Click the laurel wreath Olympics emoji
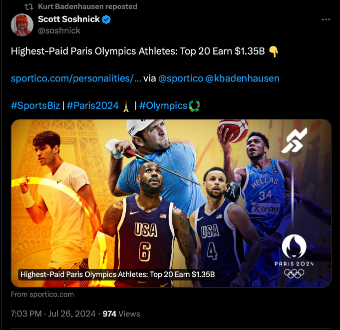The height and width of the screenshot is (330, 340). click(194, 105)
